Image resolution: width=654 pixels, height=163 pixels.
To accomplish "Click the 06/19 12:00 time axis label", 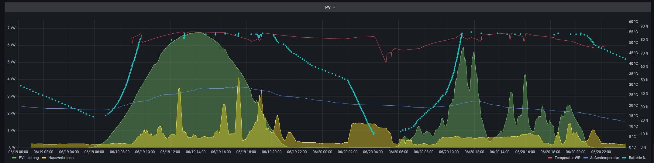I will click(170, 152).
